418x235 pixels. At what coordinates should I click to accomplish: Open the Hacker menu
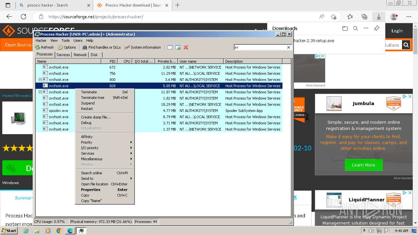[41, 40]
